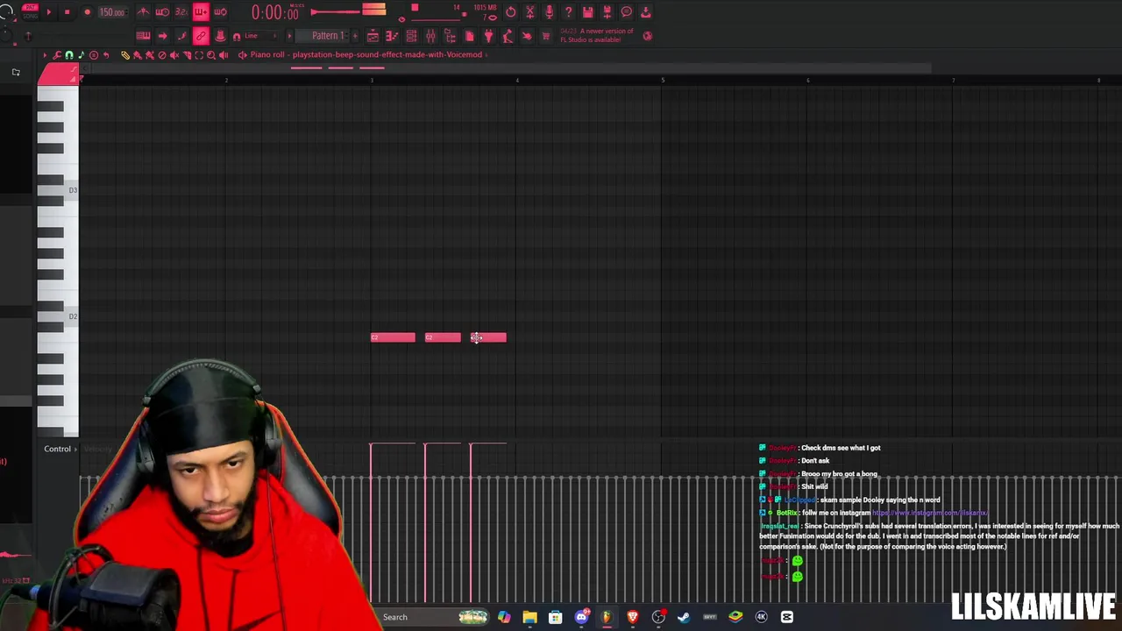Screen dimensions: 1122x631
Task: Toggle the highlighted link button
Action: point(201,36)
